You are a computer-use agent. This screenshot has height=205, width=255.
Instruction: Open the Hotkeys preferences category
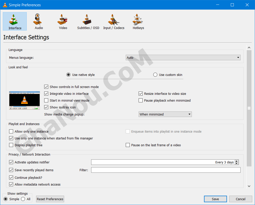138,21
